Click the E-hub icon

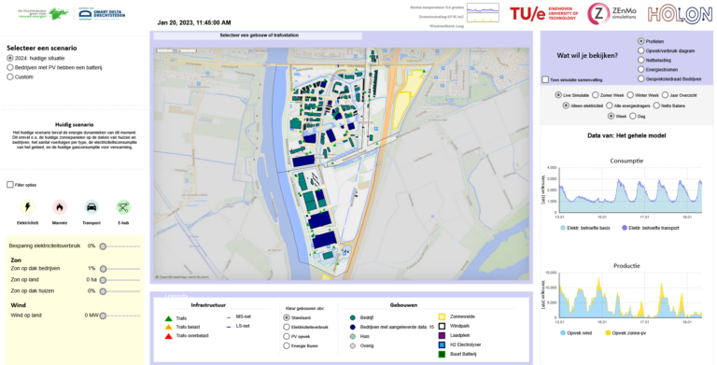click(123, 207)
